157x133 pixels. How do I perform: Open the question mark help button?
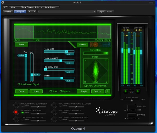[108, 91]
